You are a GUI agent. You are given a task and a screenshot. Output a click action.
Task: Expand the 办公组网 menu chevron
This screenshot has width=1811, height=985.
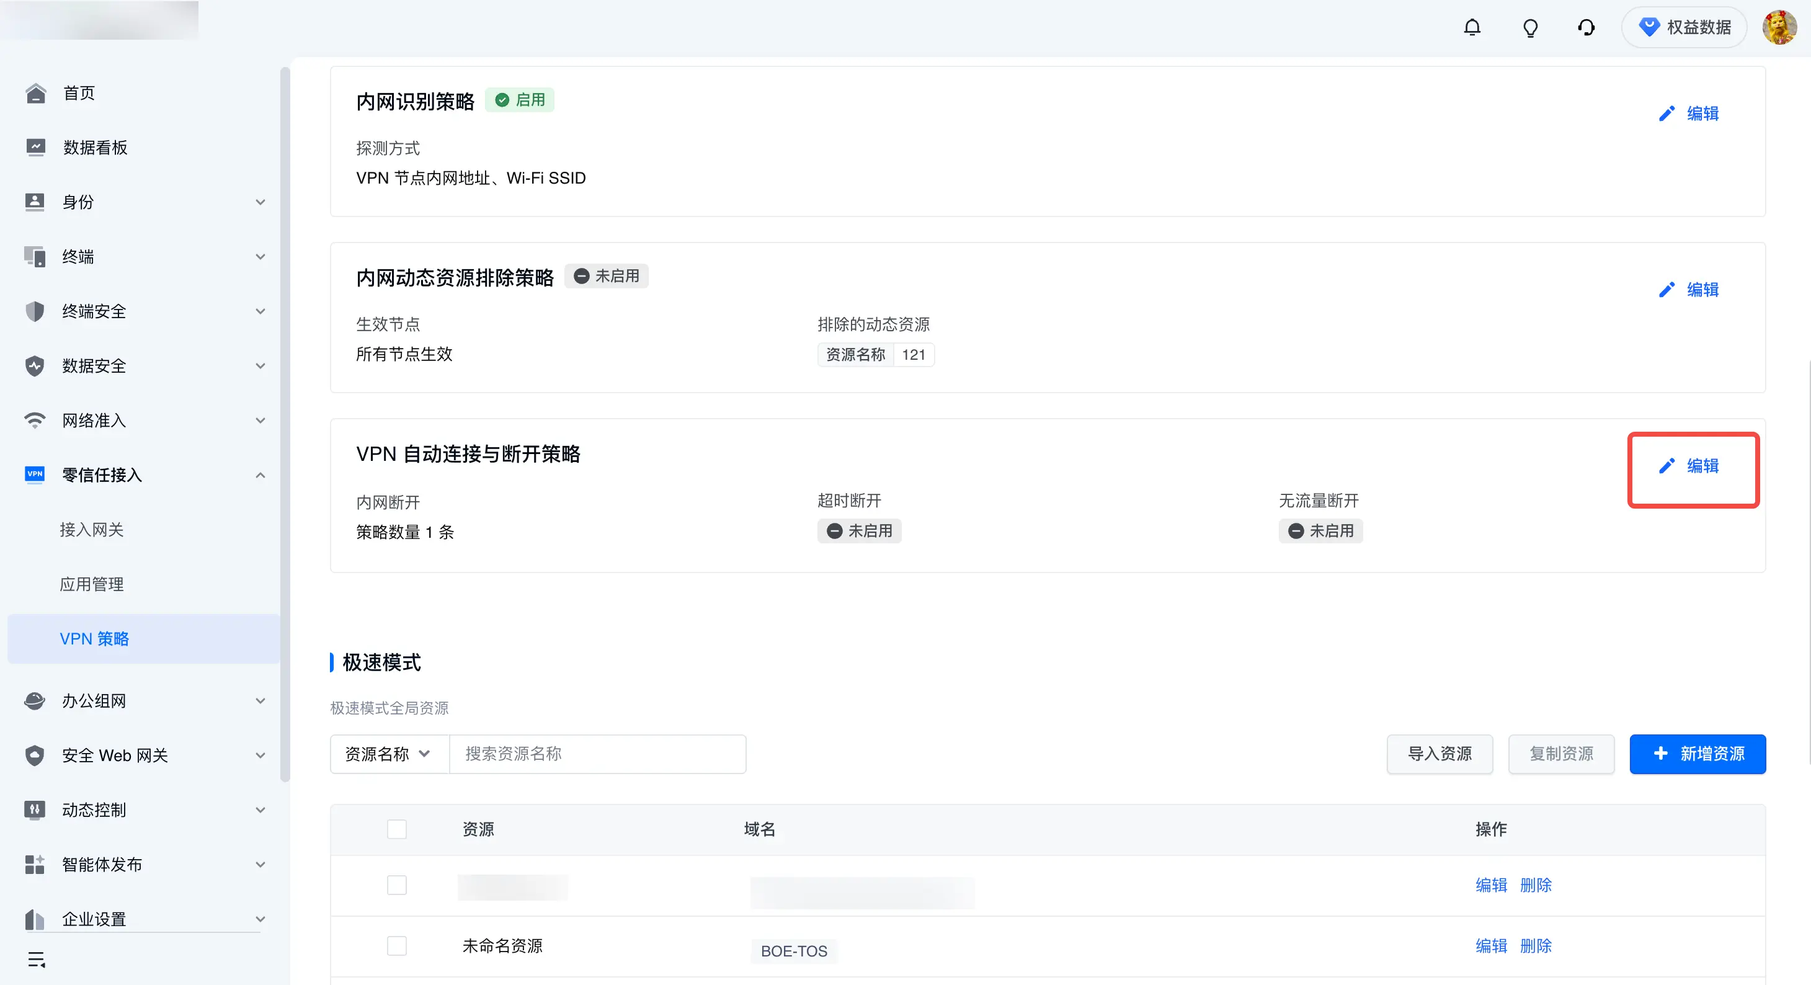click(x=260, y=701)
